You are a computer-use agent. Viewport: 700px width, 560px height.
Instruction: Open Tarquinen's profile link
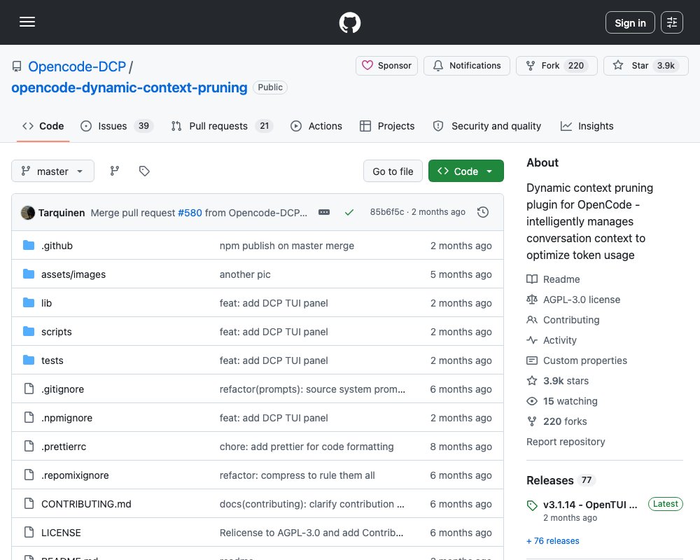click(62, 213)
